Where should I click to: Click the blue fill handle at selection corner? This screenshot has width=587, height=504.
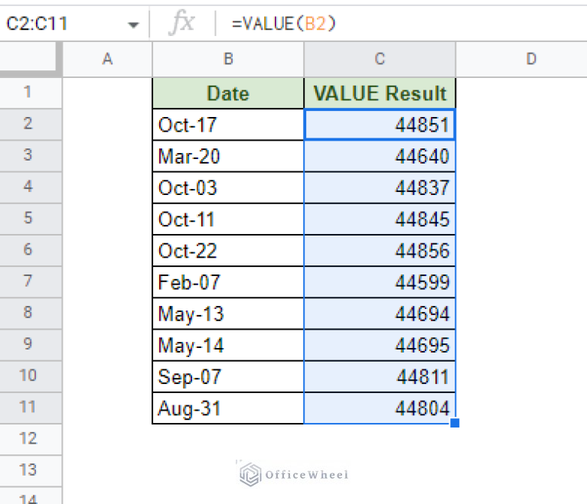tap(455, 423)
